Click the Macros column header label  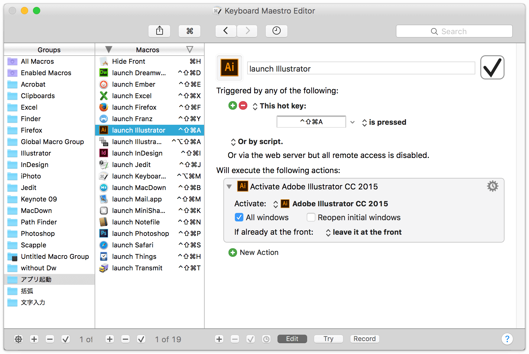(x=148, y=50)
